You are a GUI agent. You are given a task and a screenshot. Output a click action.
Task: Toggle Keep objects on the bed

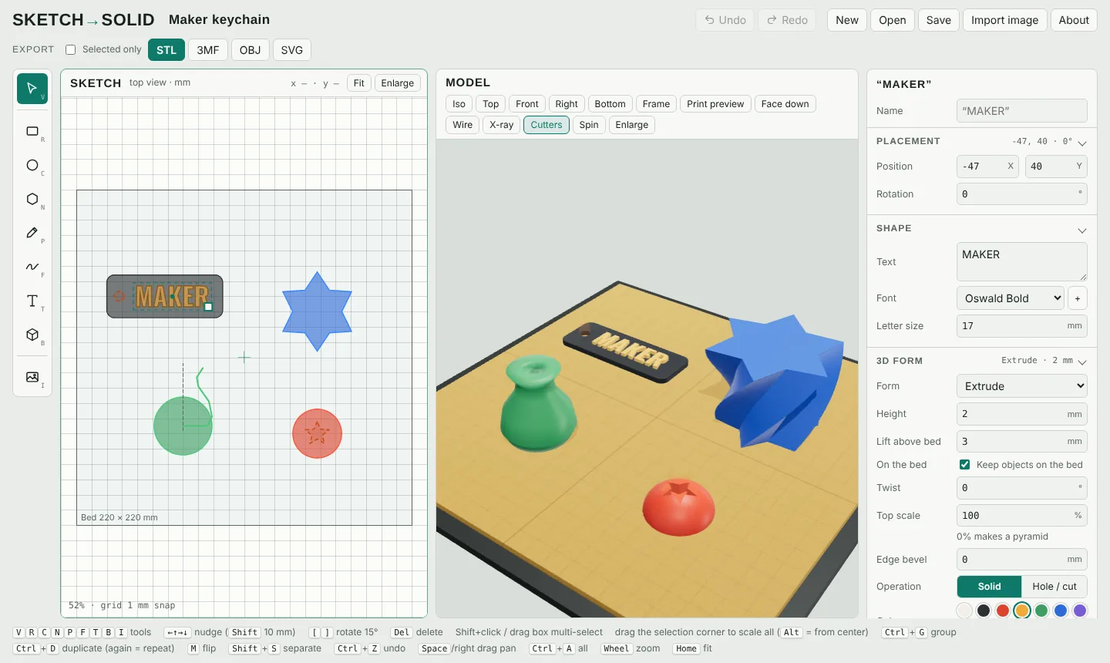(x=964, y=464)
